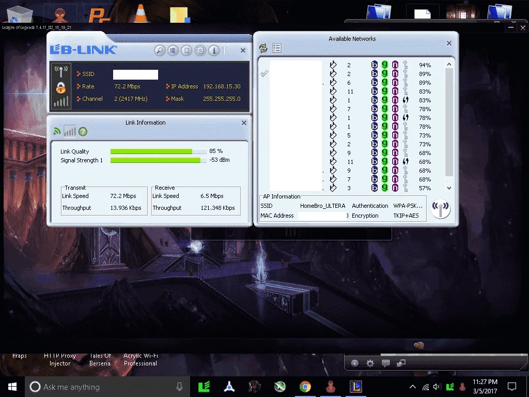Click the volume speaker tray icon
Screen dimensions: 529x397
coord(437,387)
